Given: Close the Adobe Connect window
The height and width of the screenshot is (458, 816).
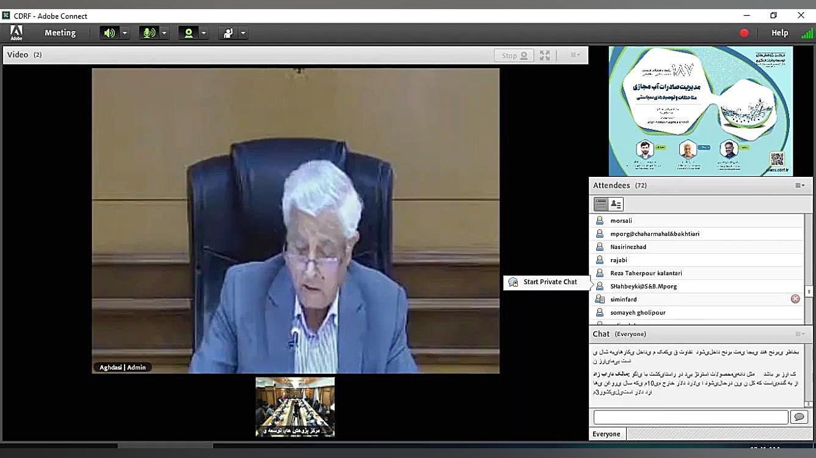Looking at the screenshot, I should [801, 15].
